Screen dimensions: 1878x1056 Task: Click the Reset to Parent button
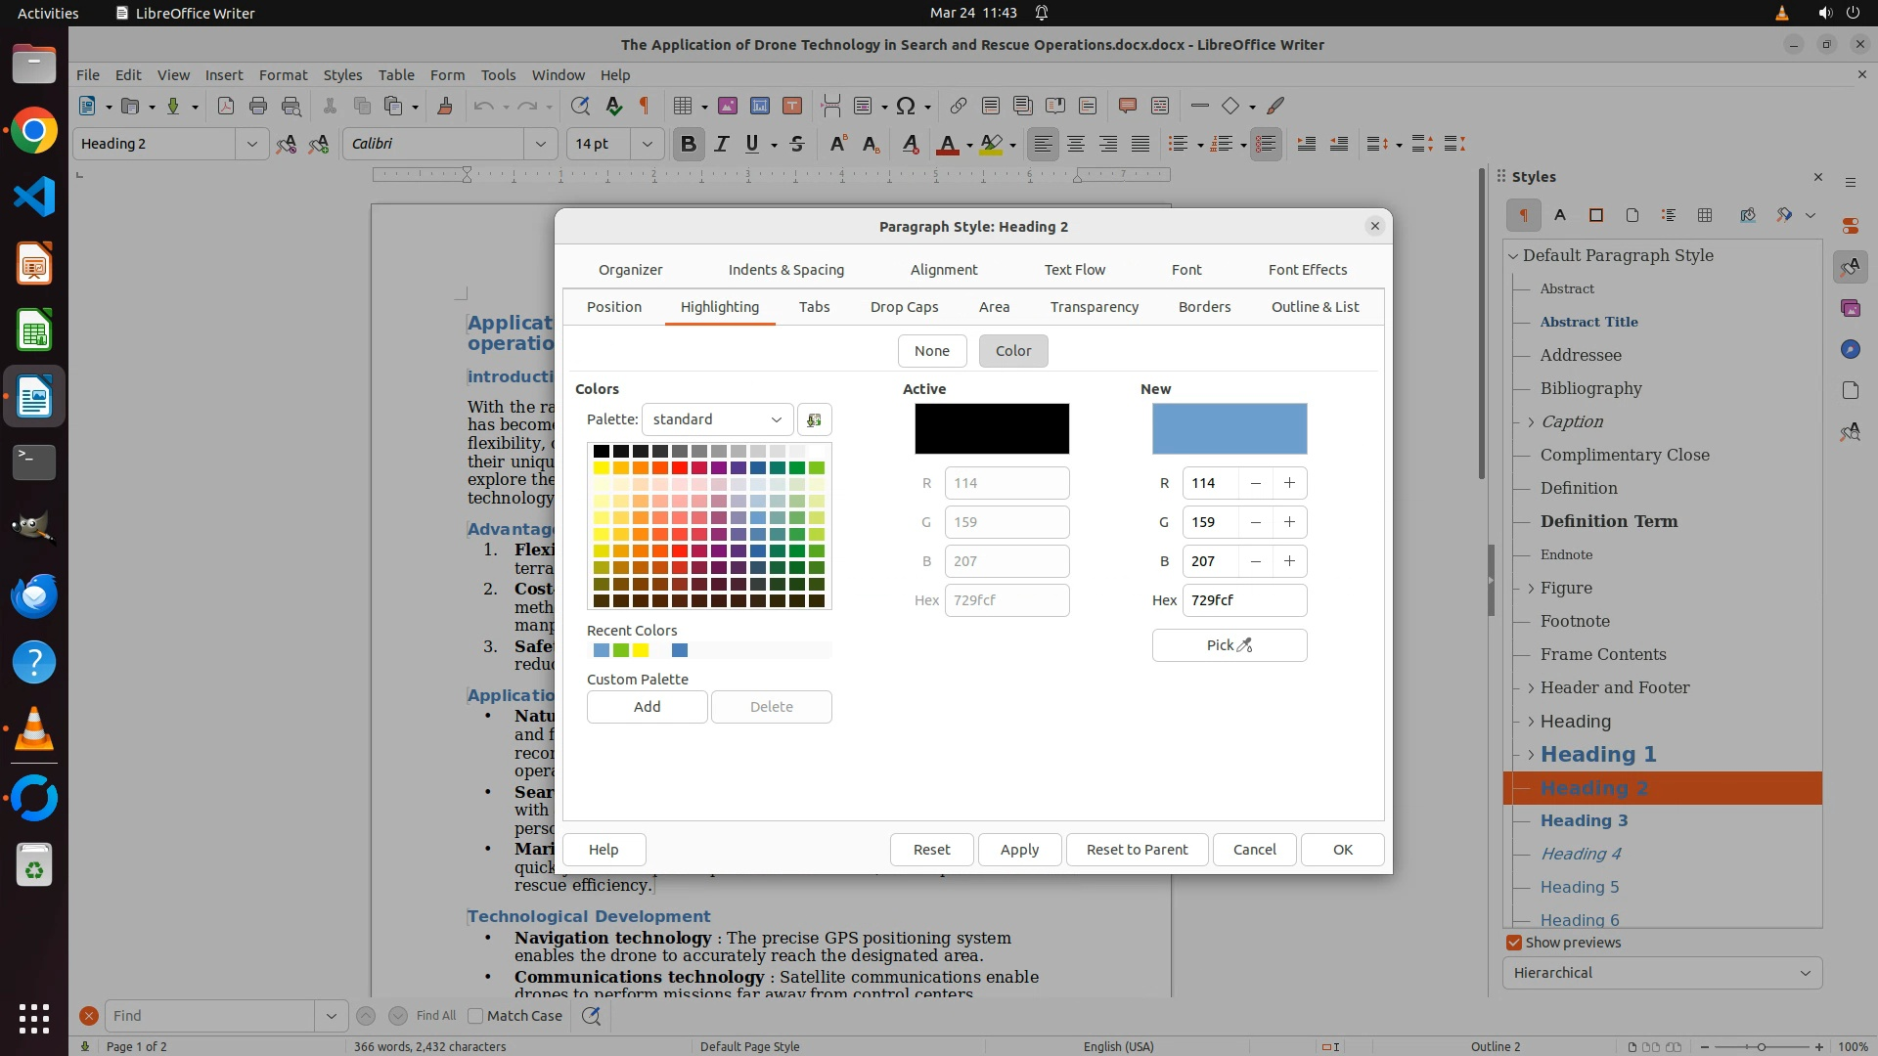1137,850
